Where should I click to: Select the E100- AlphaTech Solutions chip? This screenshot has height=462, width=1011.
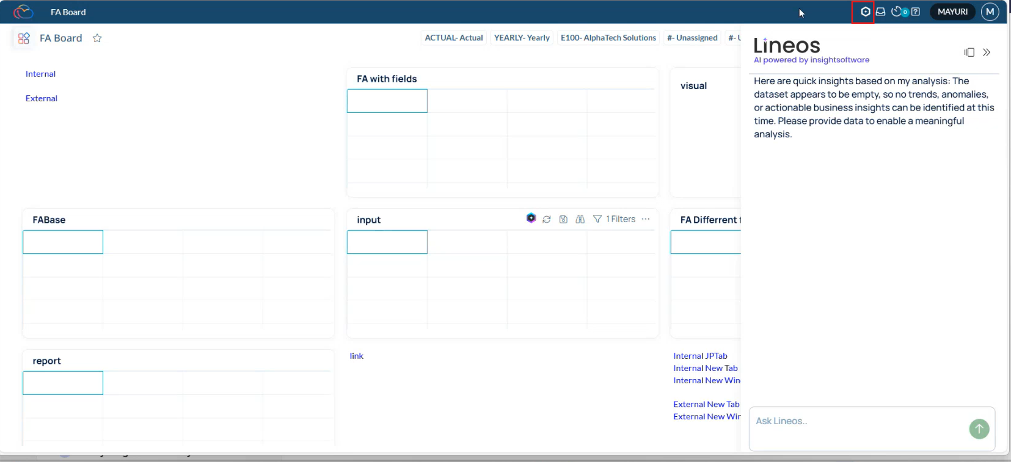point(608,38)
